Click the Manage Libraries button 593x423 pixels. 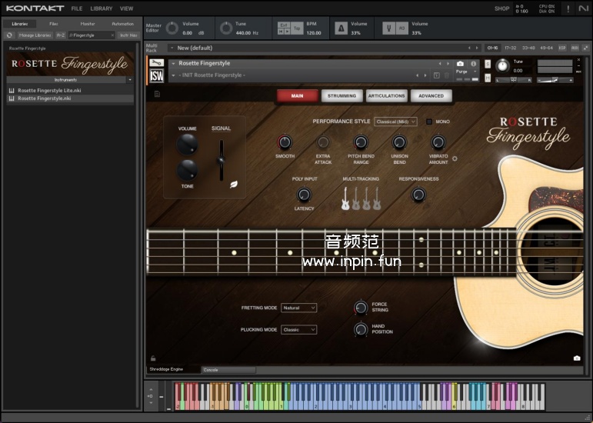(x=35, y=35)
